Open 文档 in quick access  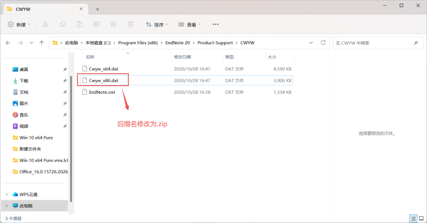[x=24, y=92]
